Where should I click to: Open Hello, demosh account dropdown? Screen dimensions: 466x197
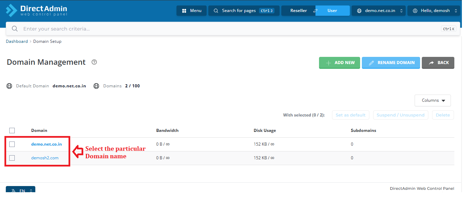pos(434,11)
